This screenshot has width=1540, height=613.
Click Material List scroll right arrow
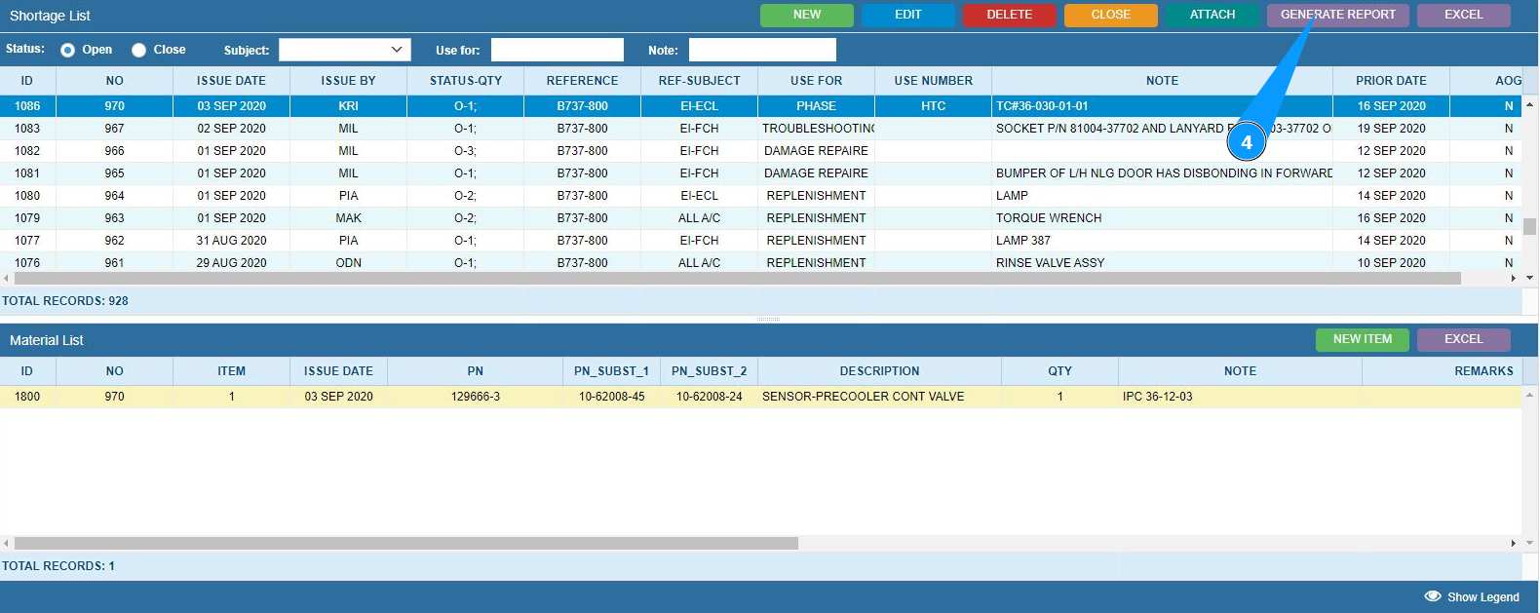1514,544
